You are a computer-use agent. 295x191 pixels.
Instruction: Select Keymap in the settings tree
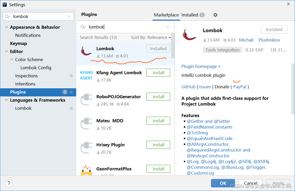coord(18,43)
